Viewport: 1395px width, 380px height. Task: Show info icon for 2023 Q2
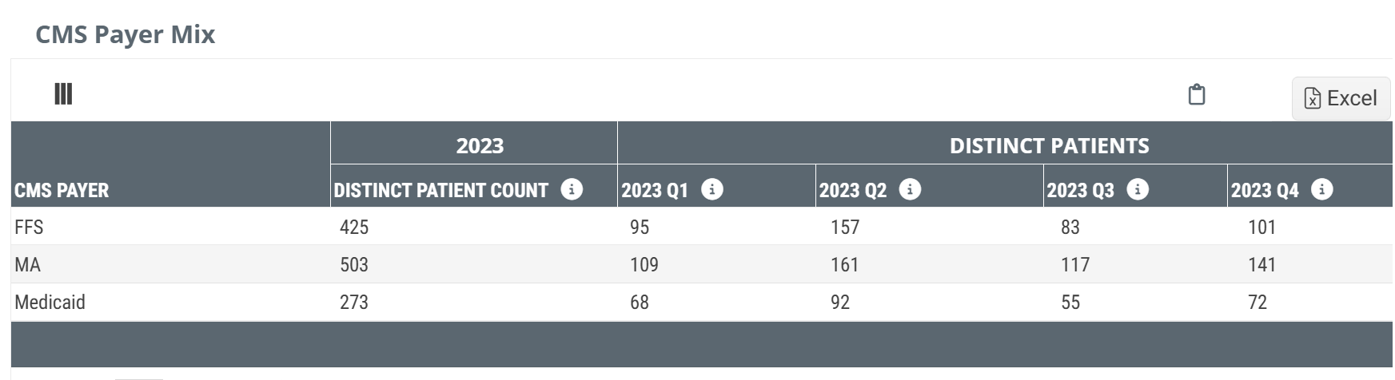tap(910, 189)
